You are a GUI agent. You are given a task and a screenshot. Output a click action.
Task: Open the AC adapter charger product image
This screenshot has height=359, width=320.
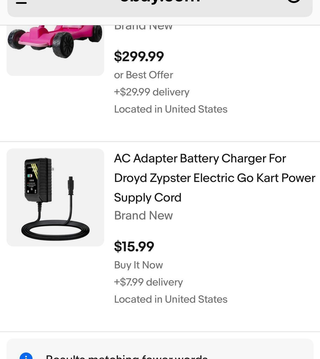coord(55,197)
